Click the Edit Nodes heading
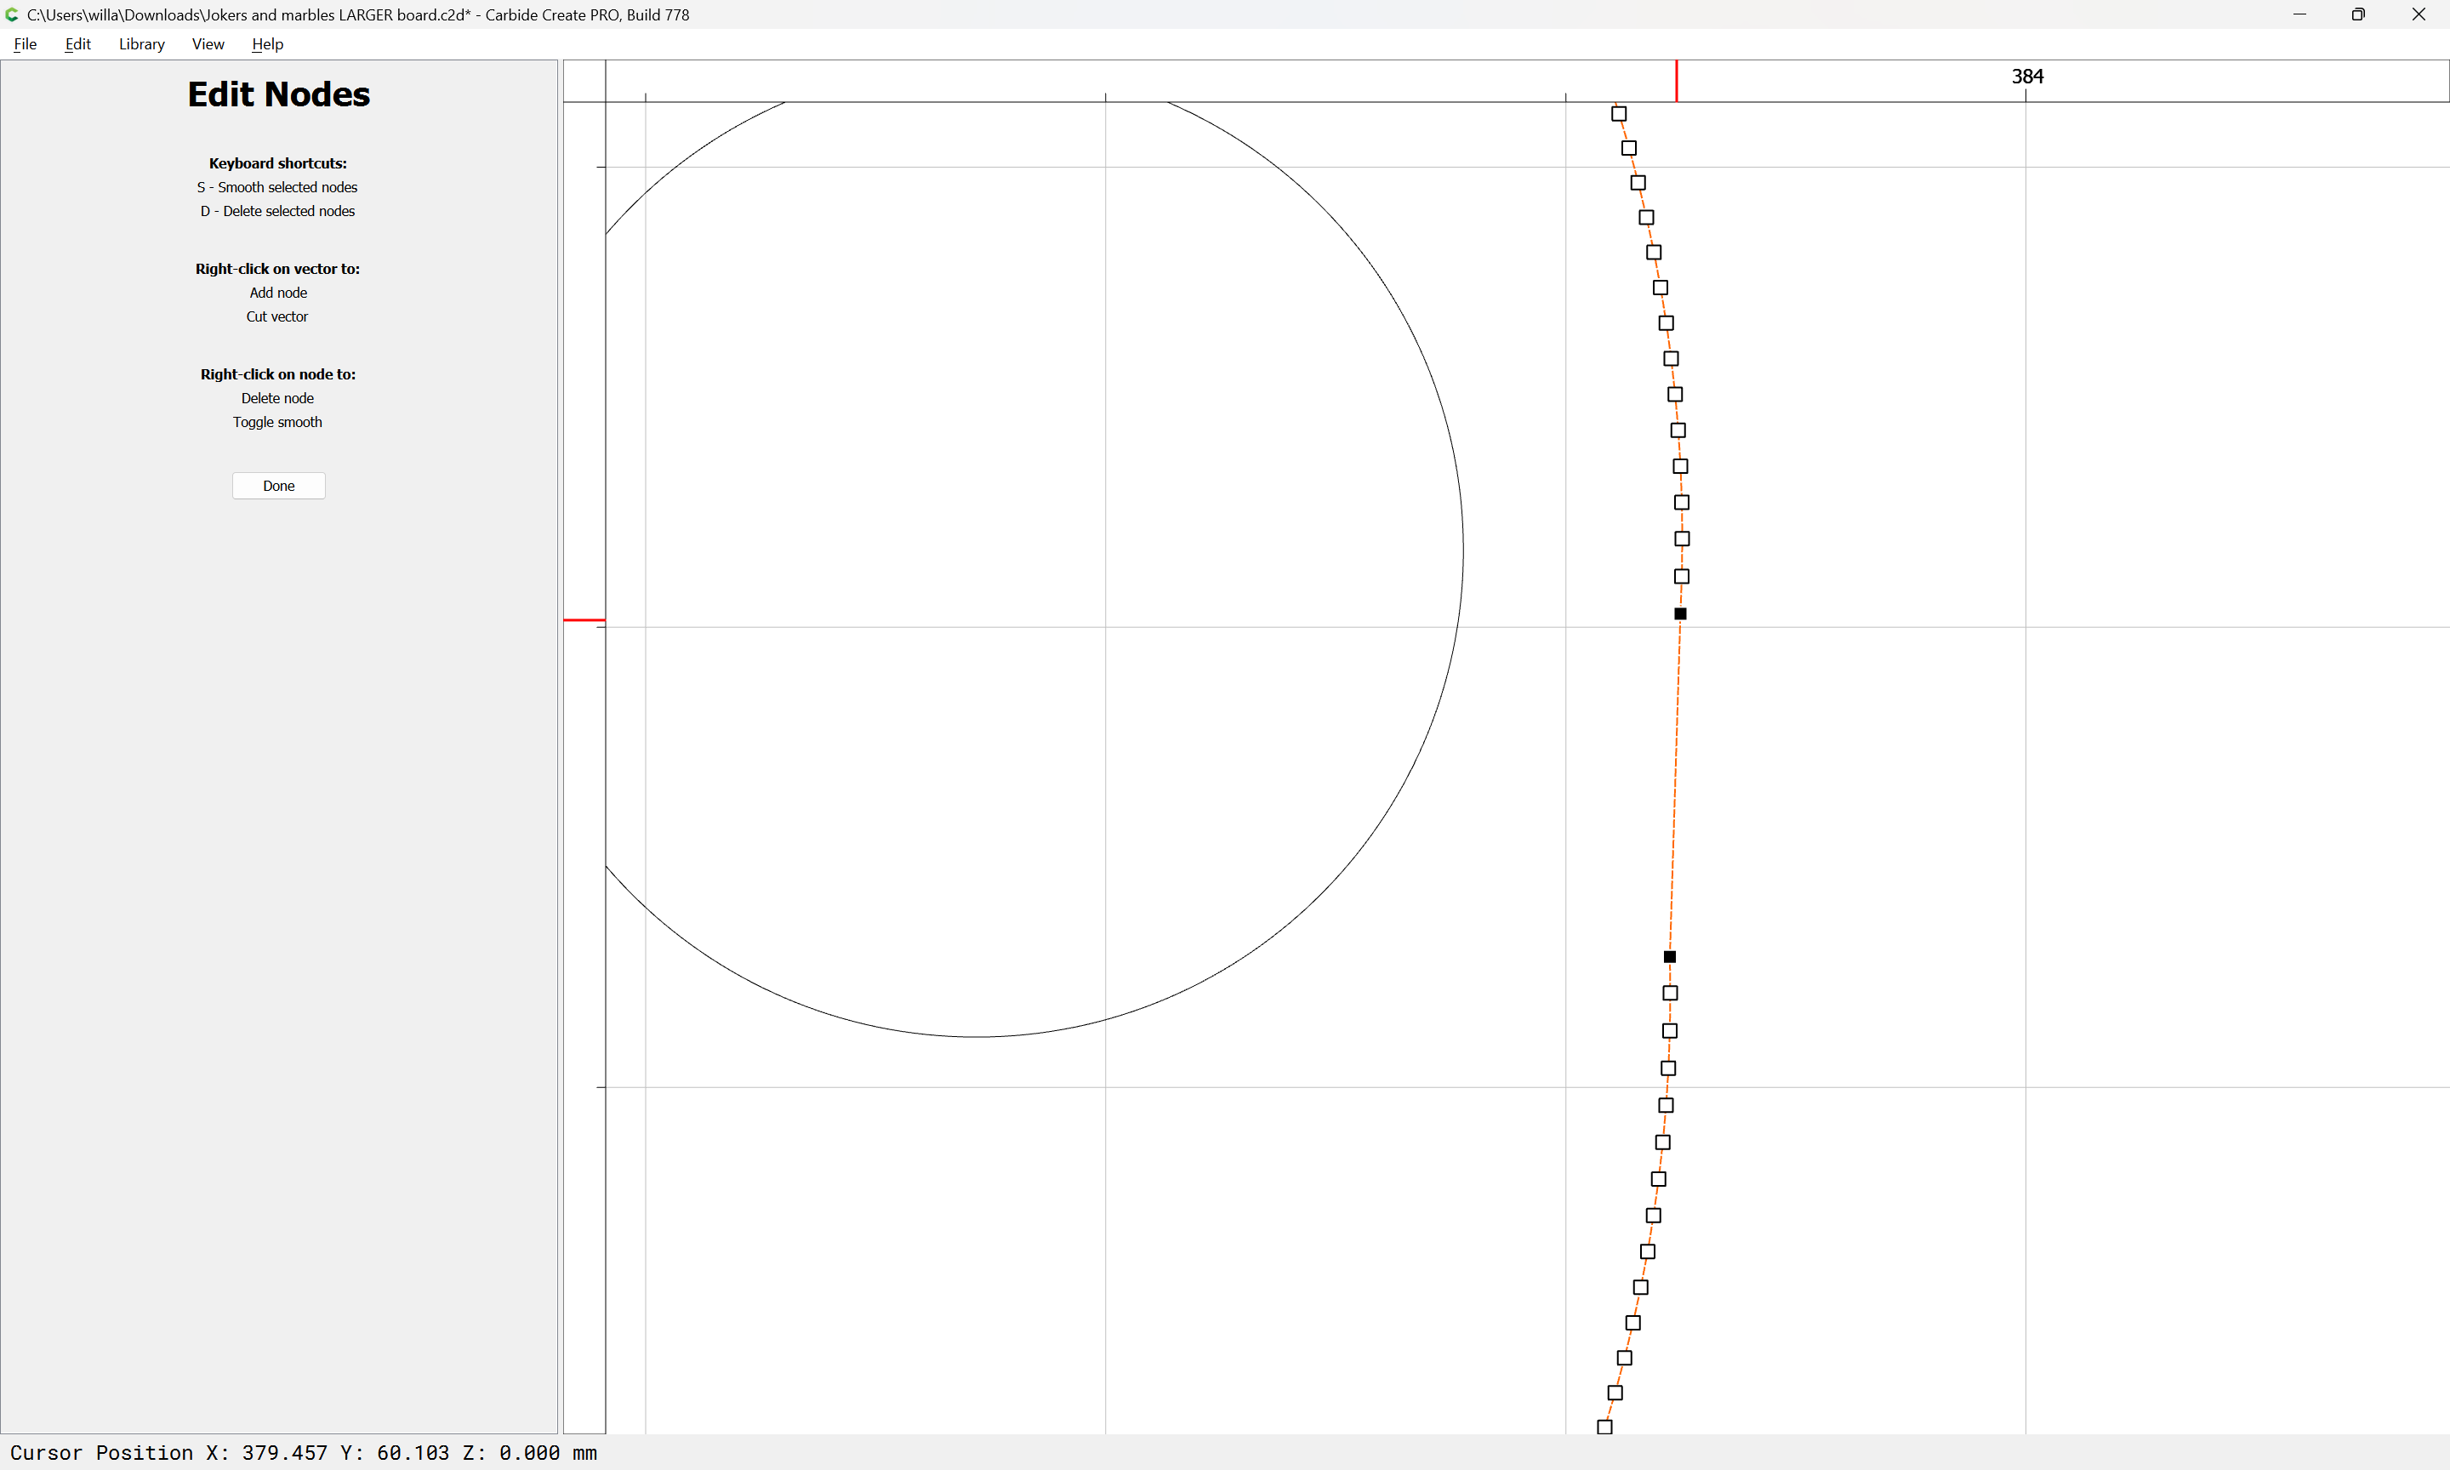 coord(278,94)
